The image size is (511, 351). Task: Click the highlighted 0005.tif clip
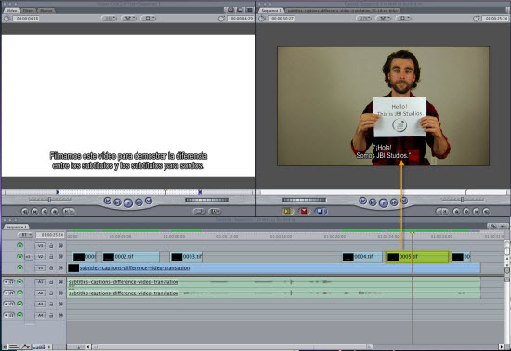point(417,257)
